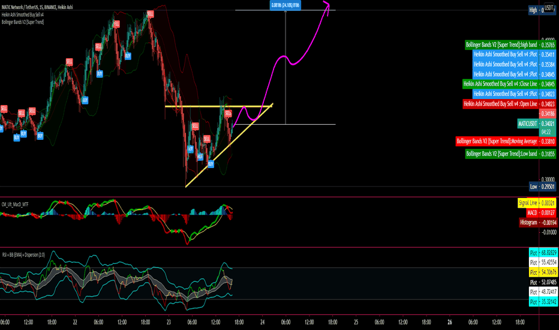Click the red 0.34186 price tag
This screenshot has width=559, height=330.
pos(548,113)
